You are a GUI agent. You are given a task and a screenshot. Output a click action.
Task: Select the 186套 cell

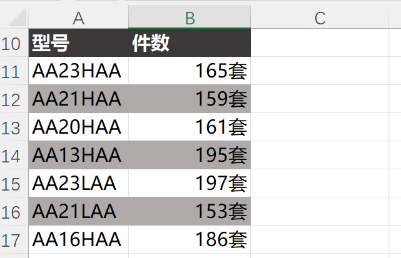190,239
